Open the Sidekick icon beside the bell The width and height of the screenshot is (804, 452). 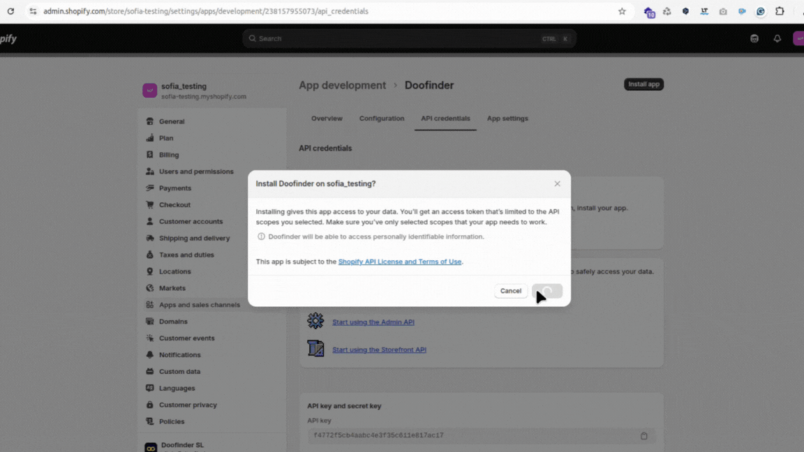[x=754, y=38]
